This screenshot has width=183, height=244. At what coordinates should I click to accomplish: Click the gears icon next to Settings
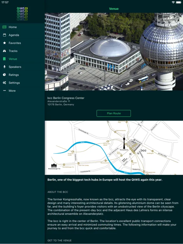(x=4, y=83)
